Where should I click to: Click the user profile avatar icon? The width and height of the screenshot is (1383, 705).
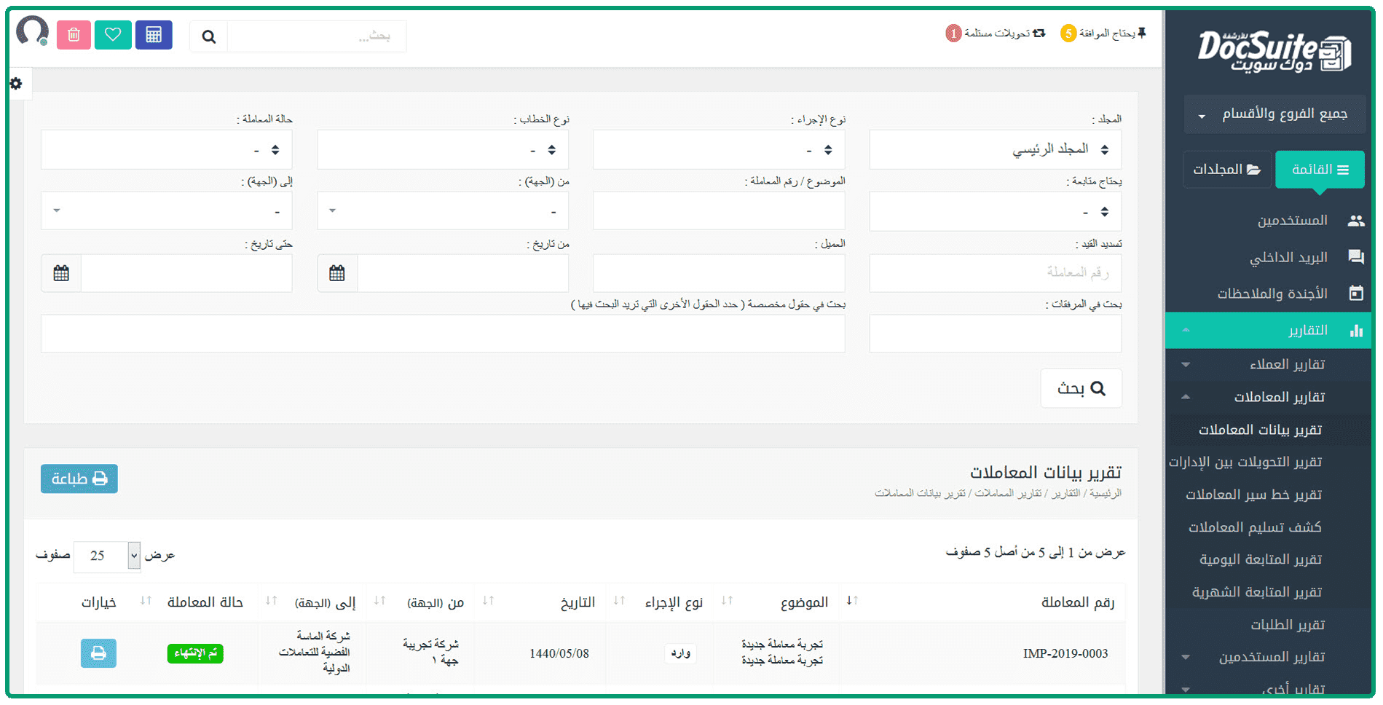pyautogui.click(x=32, y=32)
